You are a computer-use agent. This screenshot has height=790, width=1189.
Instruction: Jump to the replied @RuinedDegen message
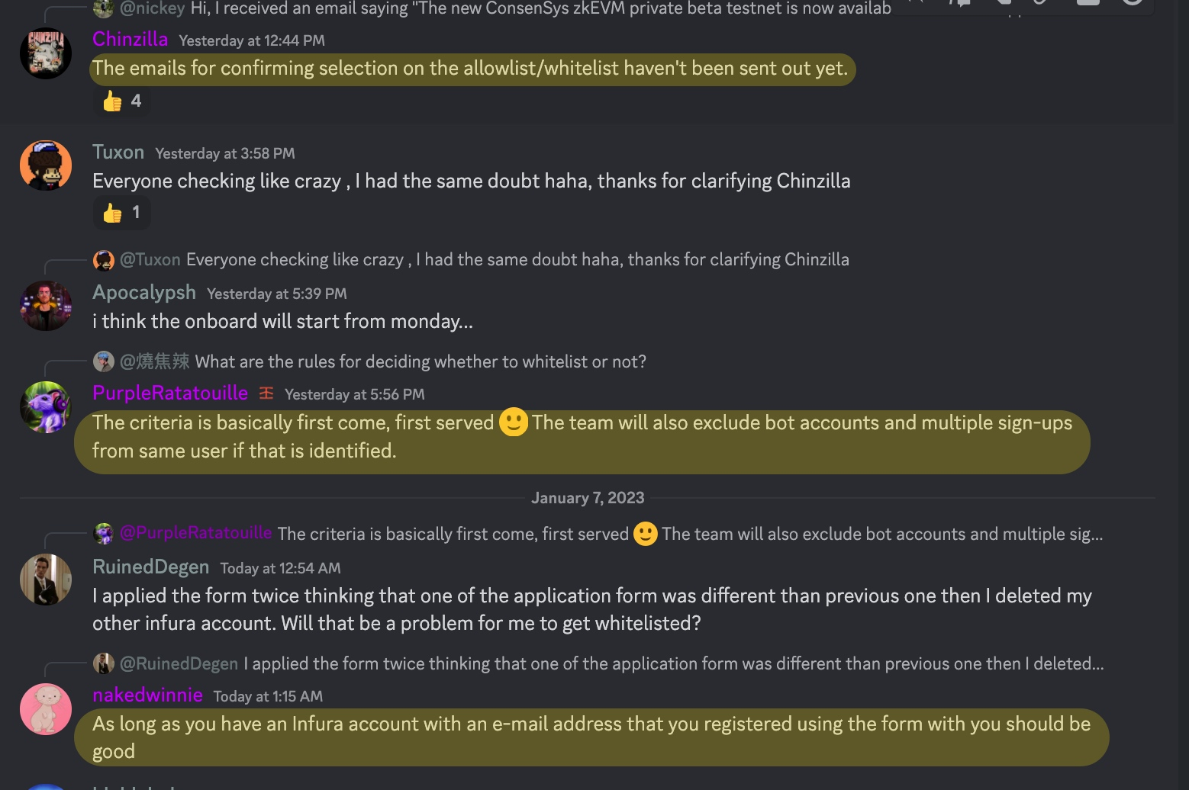pos(611,663)
